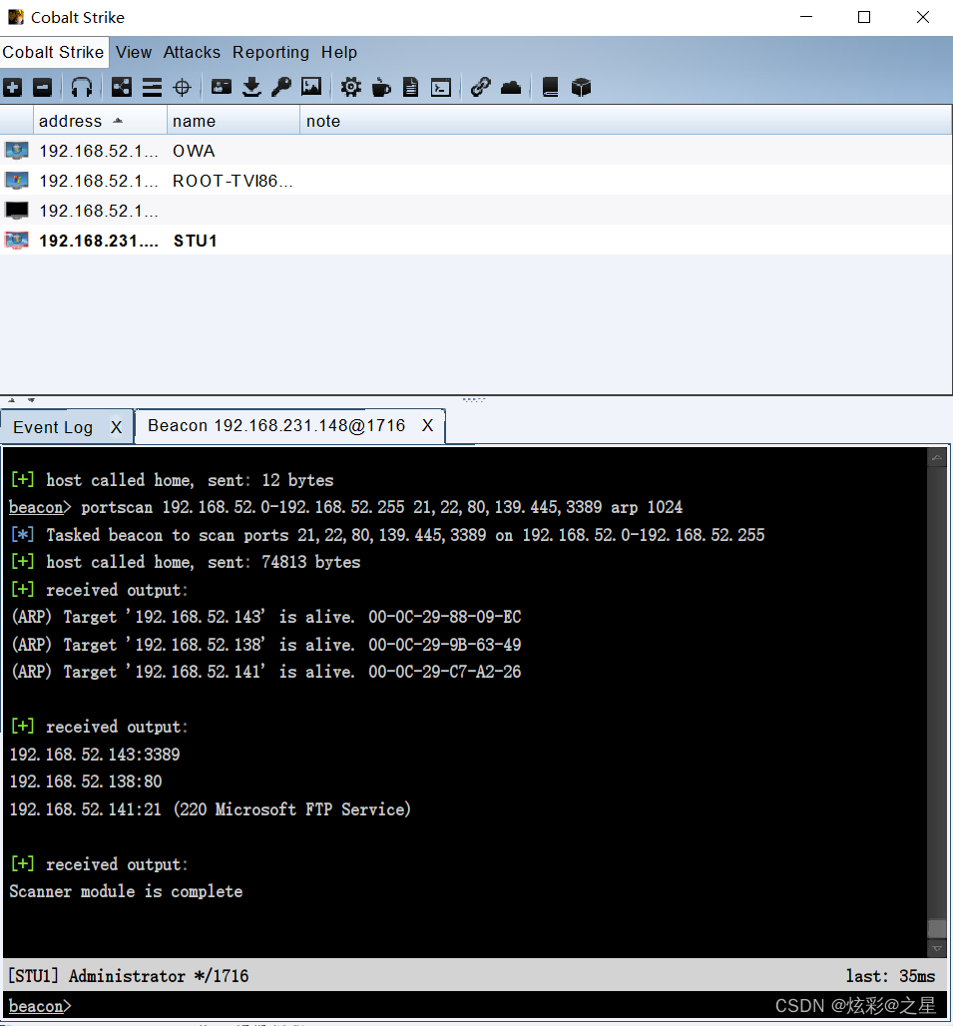Click the '192.168.52.138:80' output line

tap(86, 781)
